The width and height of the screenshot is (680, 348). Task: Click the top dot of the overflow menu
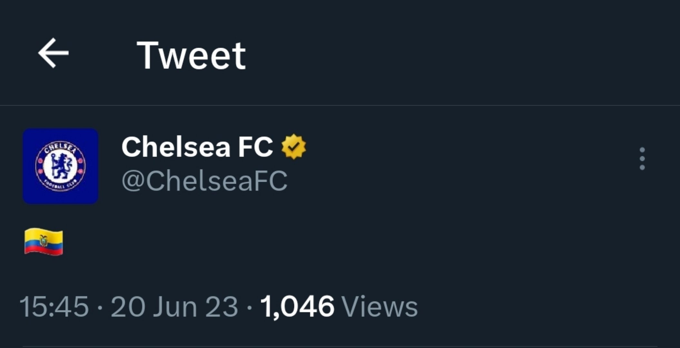point(642,150)
